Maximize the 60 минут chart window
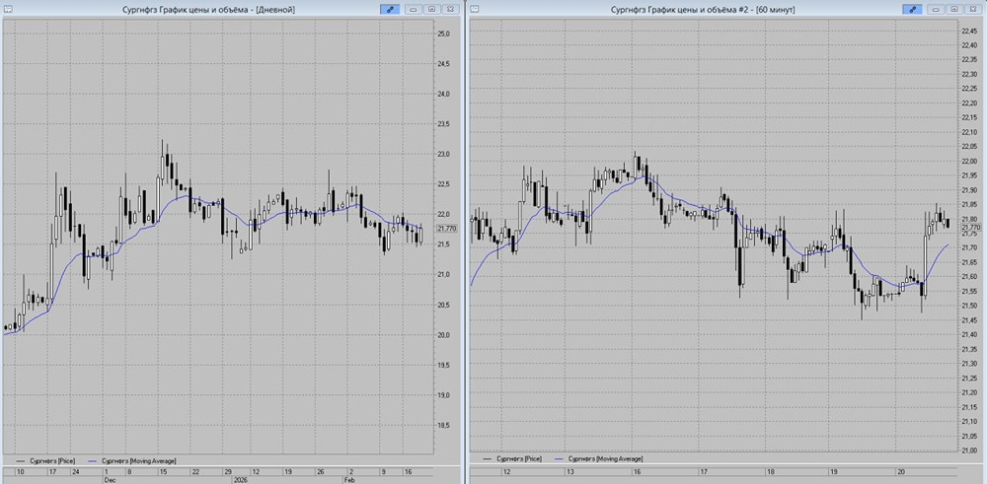Screen dimensions: 987x484 tap(954, 10)
